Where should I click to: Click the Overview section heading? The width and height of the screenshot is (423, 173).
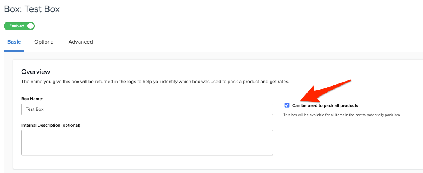tap(36, 72)
